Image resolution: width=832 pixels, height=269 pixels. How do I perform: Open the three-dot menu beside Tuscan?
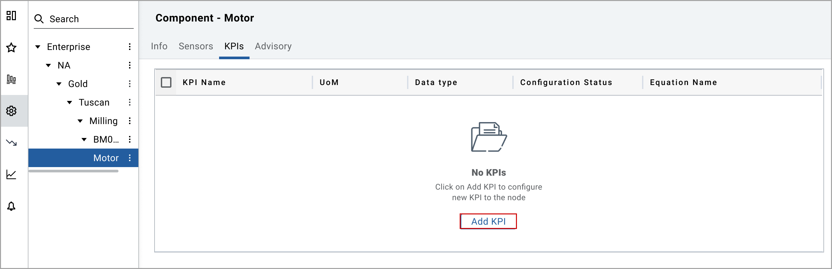click(130, 102)
